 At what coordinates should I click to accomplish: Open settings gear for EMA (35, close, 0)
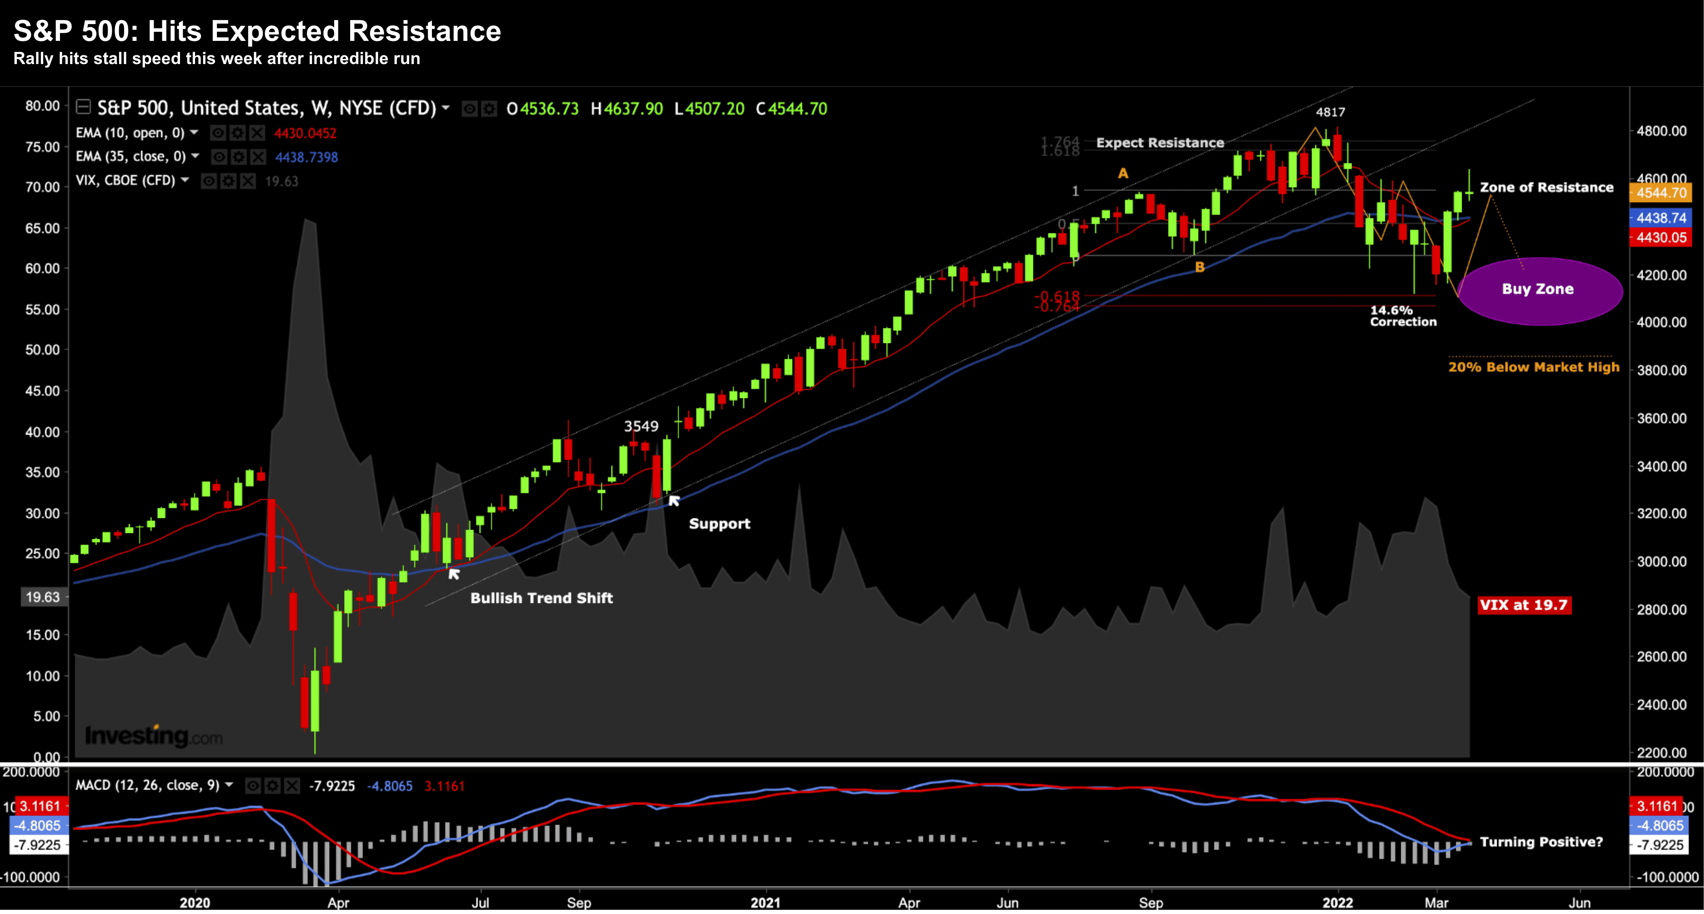click(238, 157)
